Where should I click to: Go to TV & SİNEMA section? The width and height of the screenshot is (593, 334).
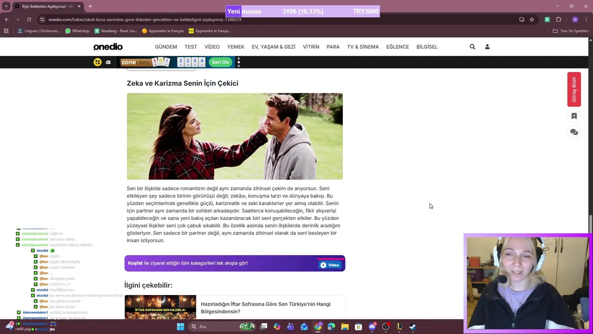pyautogui.click(x=363, y=47)
